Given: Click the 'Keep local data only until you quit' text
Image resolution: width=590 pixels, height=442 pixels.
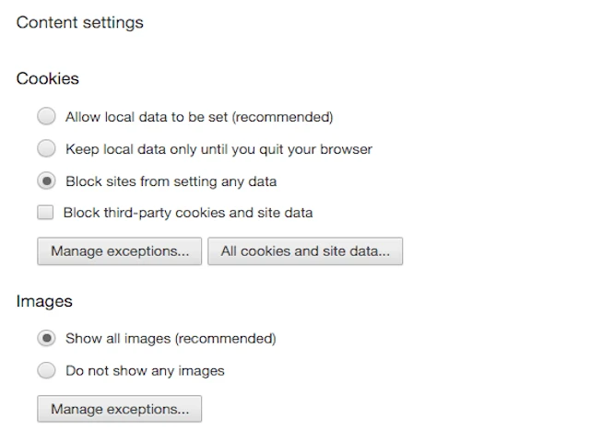Looking at the screenshot, I should [218, 148].
